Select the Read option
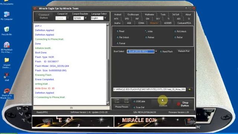The image size is (238, 134). 120,31
